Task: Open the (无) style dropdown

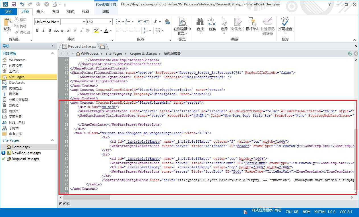Action: [111, 22]
